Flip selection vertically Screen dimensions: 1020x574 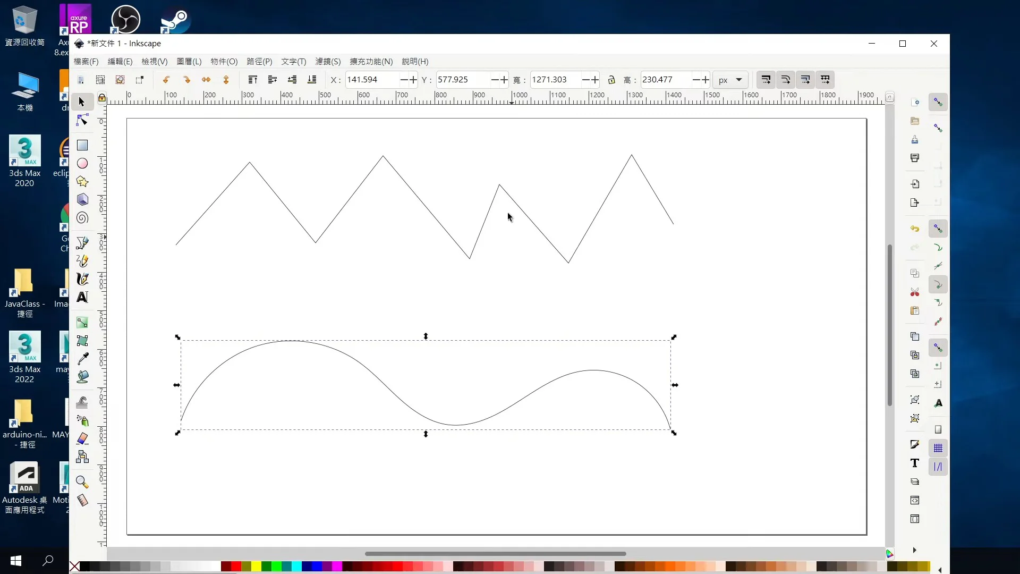coord(226,80)
